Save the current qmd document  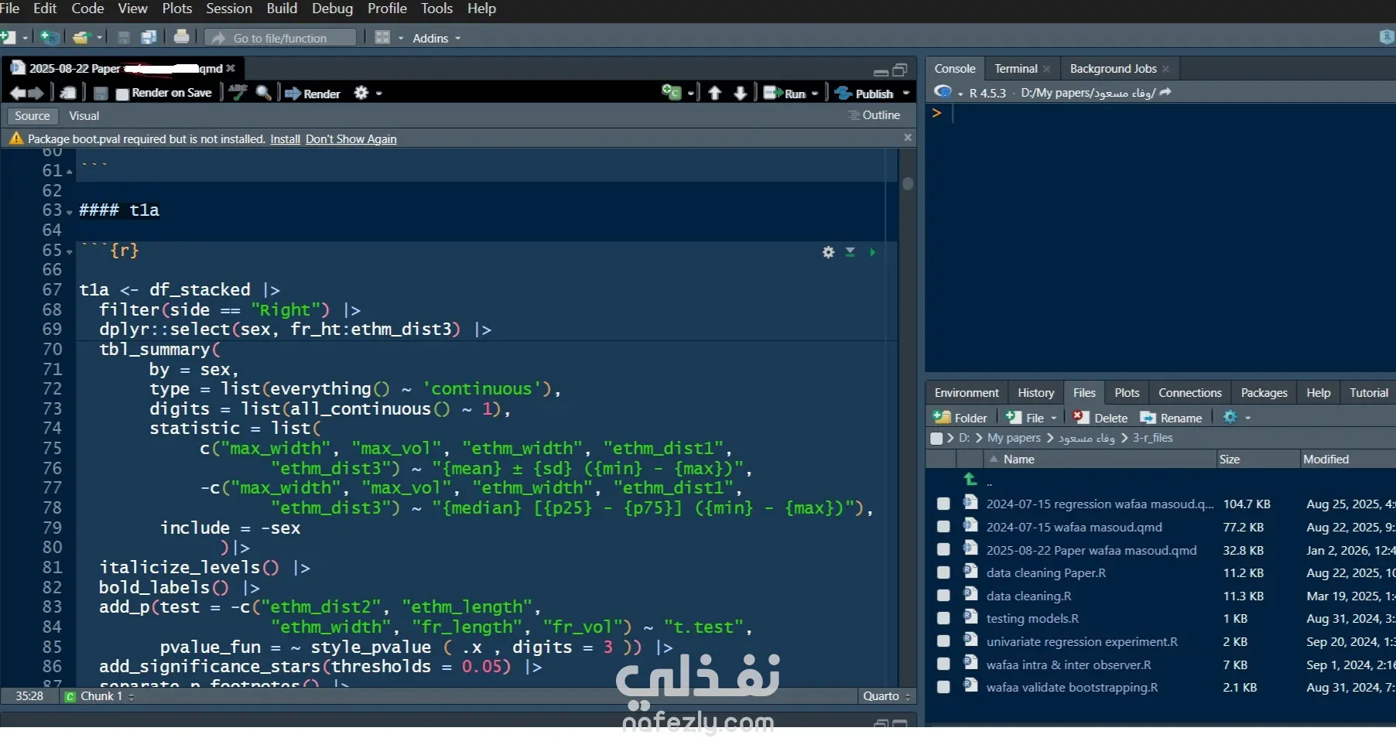[x=101, y=93]
